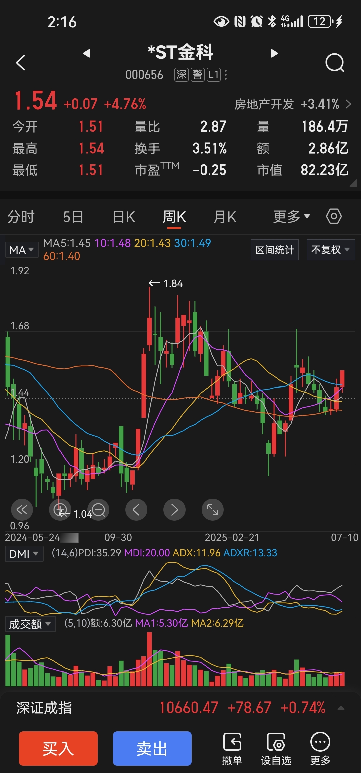The image size is (361, 773).
Task: Open 撤单 cancel order
Action: pos(232,749)
